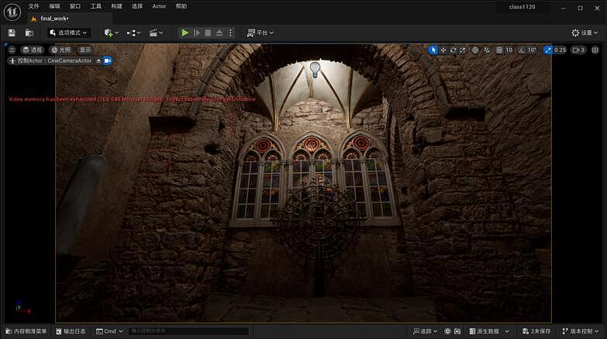
Task: Open the 工具 menu
Action: click(x=95, y=6)
